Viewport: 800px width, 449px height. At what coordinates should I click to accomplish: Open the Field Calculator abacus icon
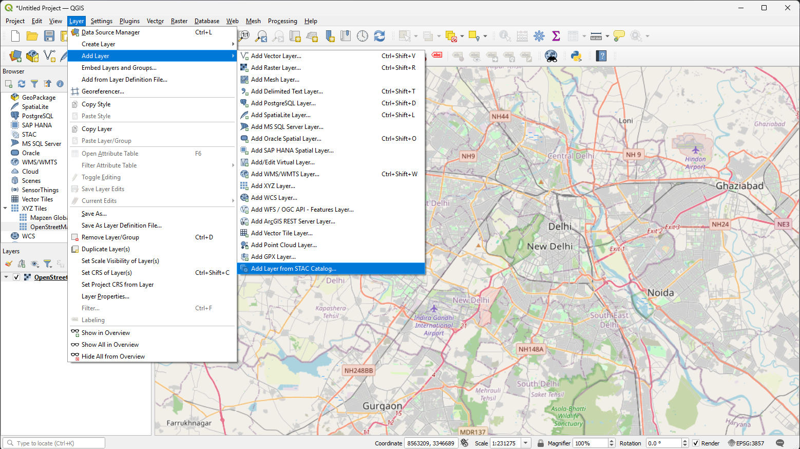coord(522,36)
